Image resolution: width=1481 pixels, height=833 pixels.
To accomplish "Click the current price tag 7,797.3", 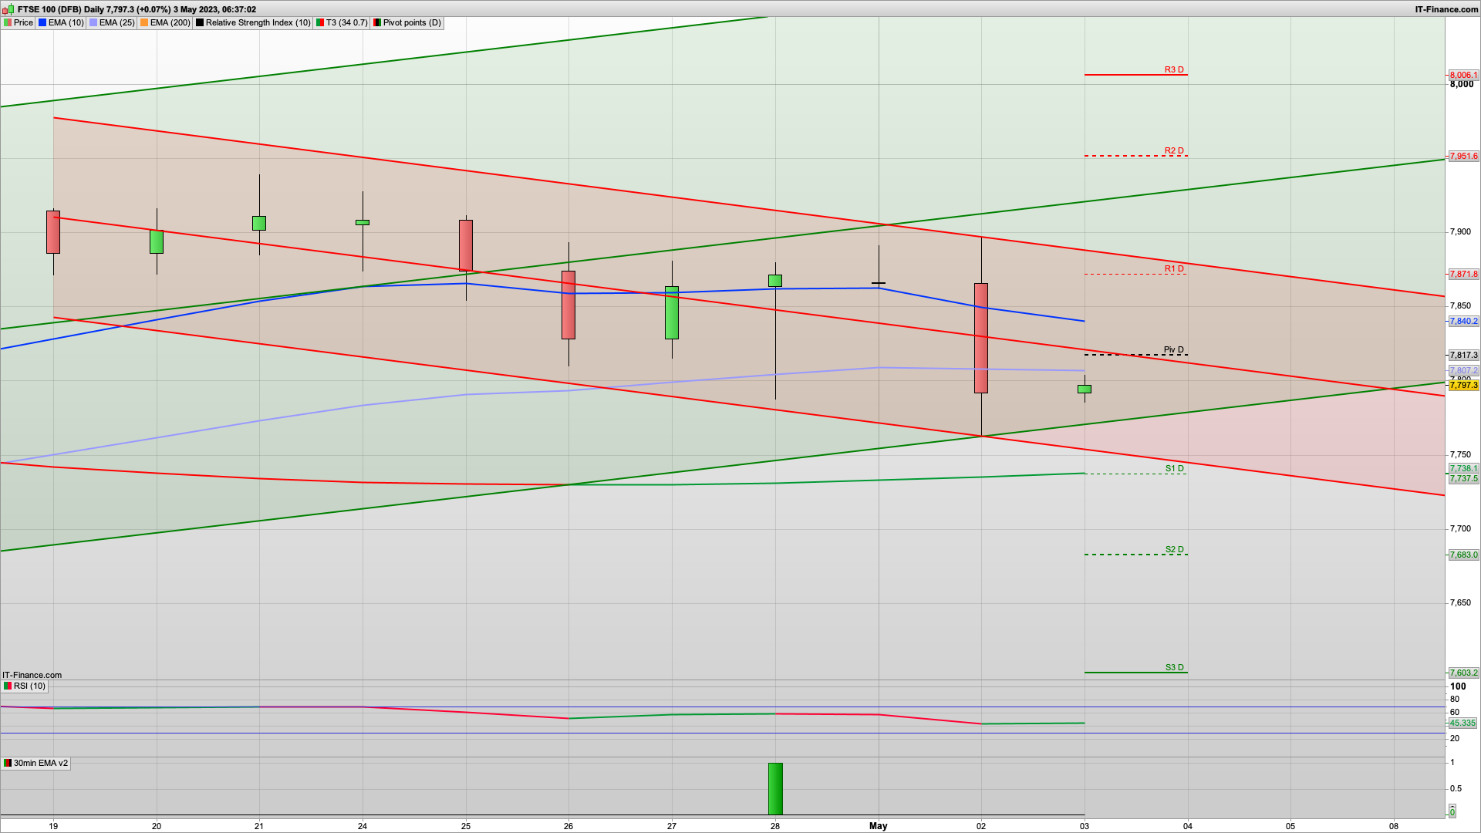I will coord(1463,385).
